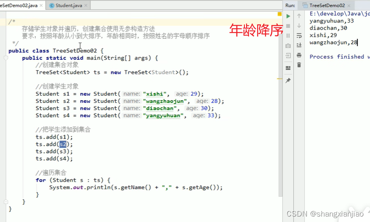
Task: Click the string "wangzhaojun" in code
Action: 165,101
